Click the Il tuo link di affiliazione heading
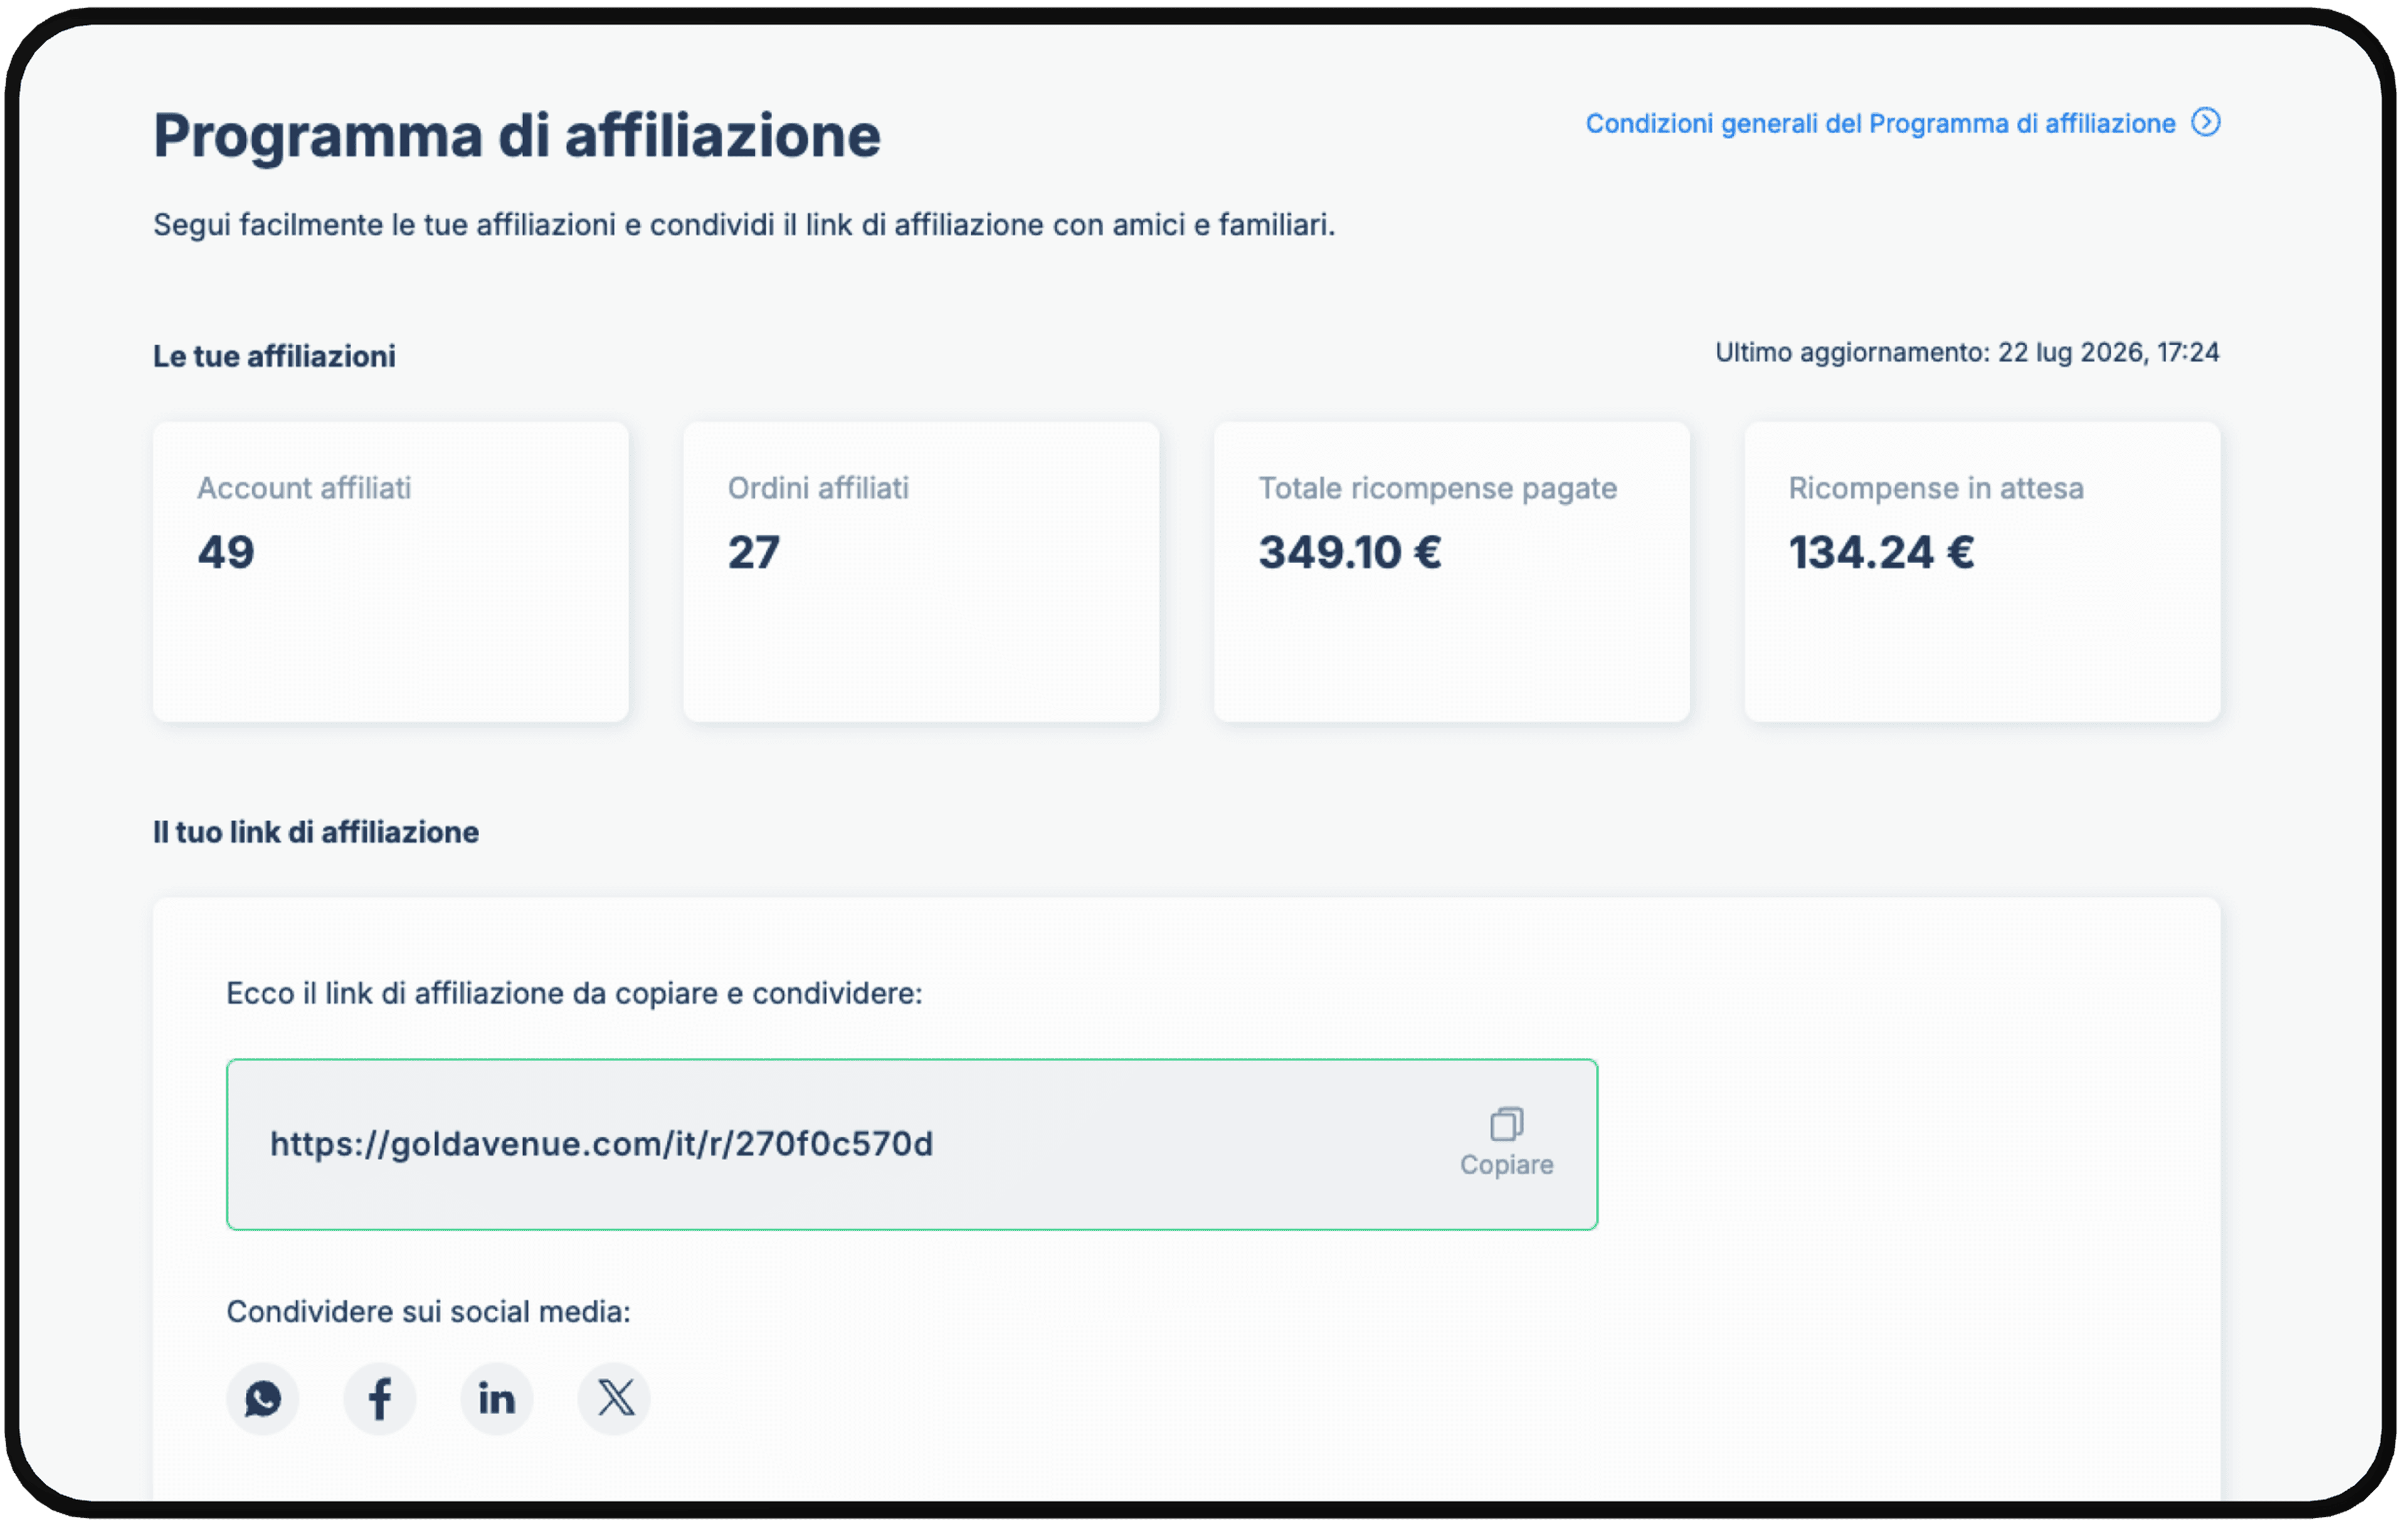The image size is (2408, 1525). pyautogui.click(x=316, y=833)
